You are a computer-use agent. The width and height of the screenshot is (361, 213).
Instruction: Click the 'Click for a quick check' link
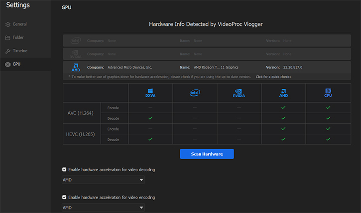(x=273, y=77)
